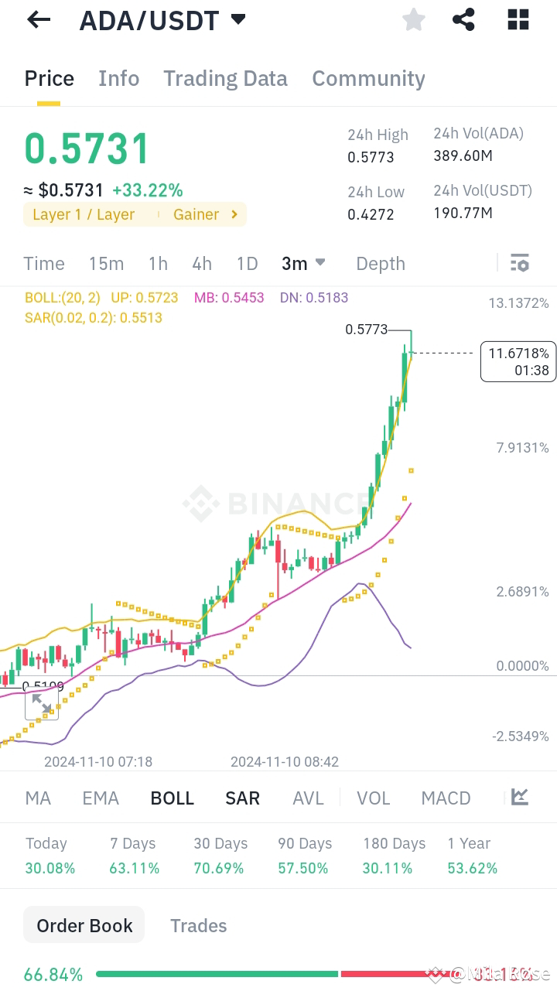Image resolution: width=557 pixels, height=991 pixels.
Task: Select the 1D timeframe
Action: (x=247, y=263)
